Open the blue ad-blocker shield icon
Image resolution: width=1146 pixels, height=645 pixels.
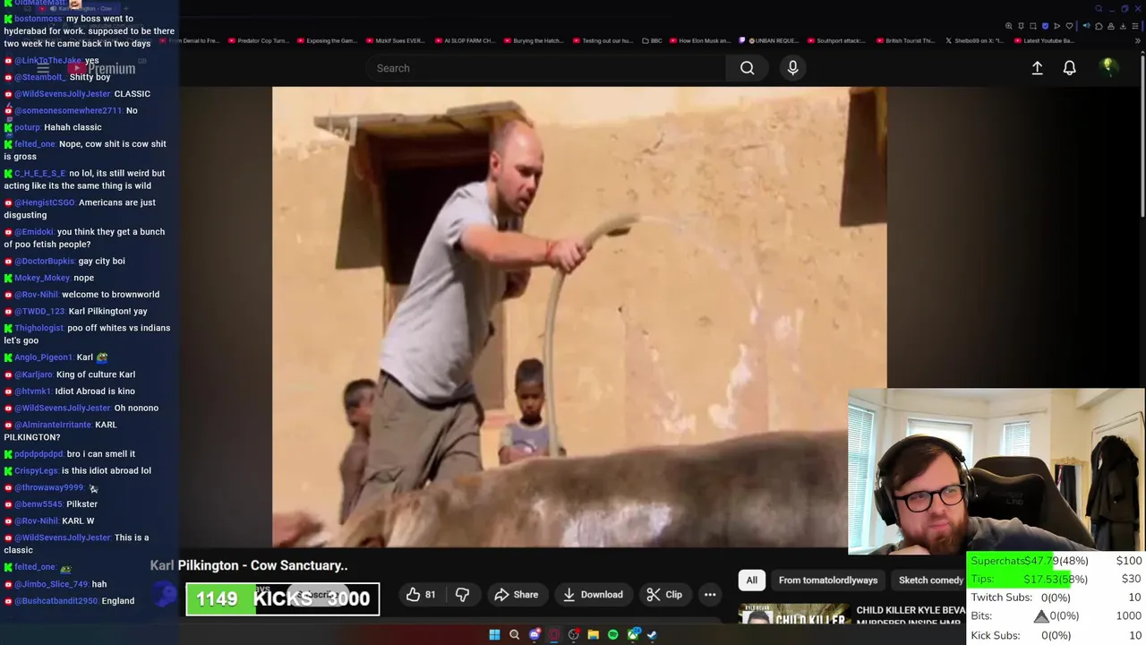tap(1045, 26)
